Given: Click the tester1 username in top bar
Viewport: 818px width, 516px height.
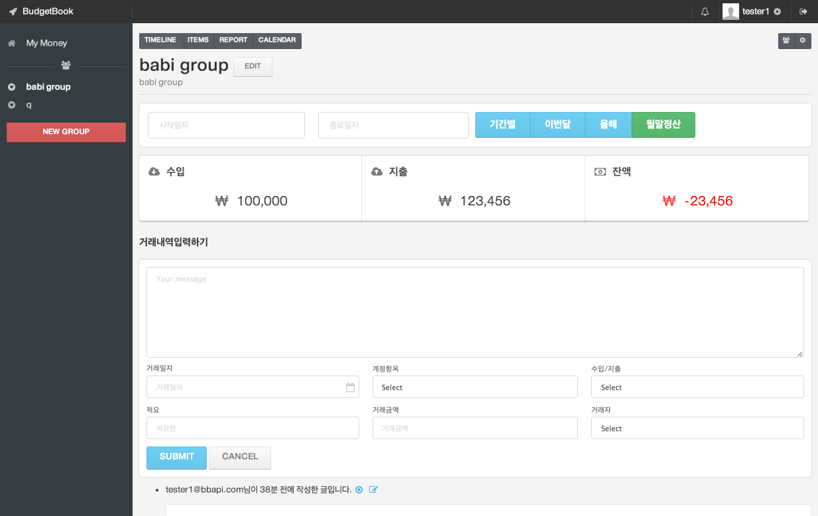Looking at the screenshot, I should click(756, 11).
